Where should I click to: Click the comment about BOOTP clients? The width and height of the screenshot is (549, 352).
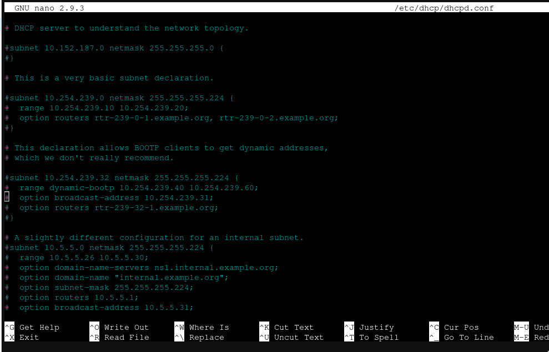165,147
